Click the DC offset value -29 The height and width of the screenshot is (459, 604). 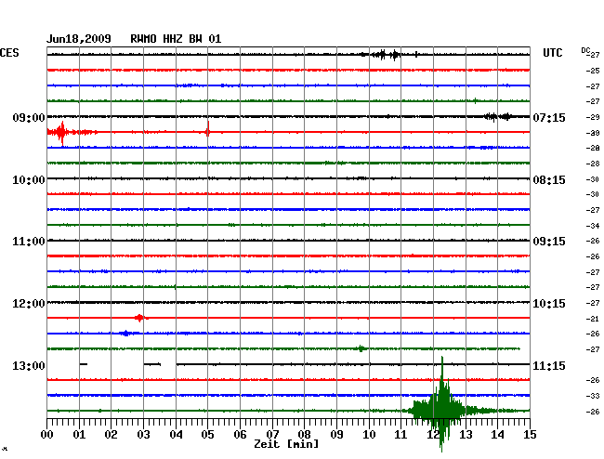(593, 117)
